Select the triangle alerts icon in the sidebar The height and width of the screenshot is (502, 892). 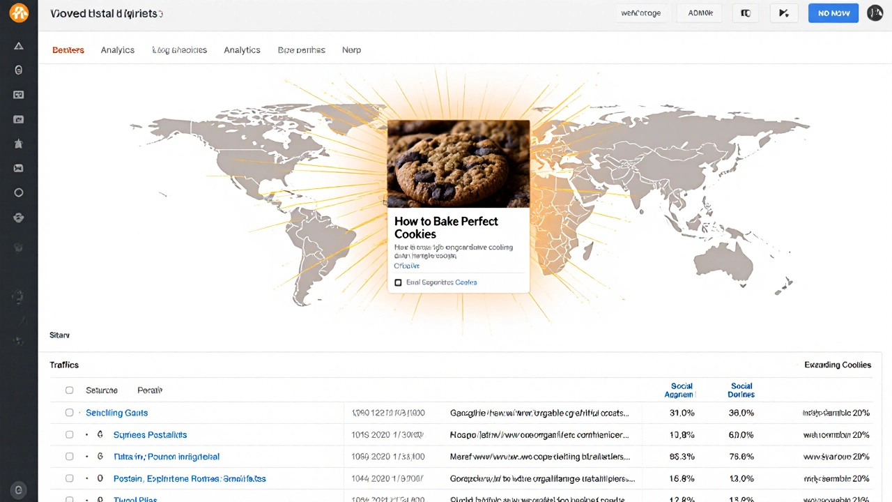pos(19,46)
